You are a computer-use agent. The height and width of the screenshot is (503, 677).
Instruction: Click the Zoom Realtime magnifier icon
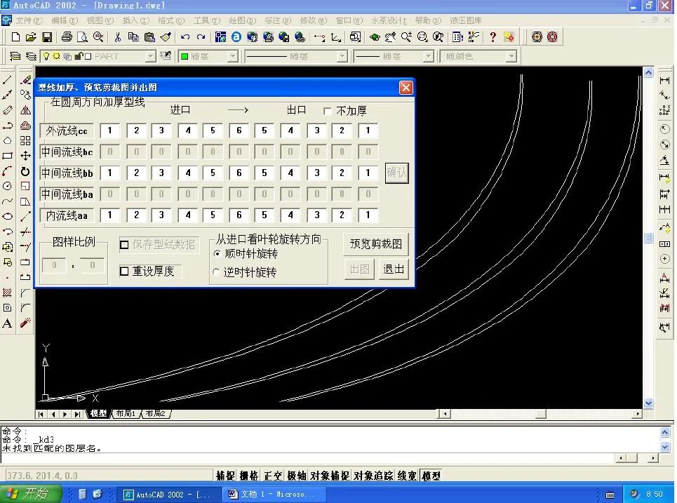(406, 37)
